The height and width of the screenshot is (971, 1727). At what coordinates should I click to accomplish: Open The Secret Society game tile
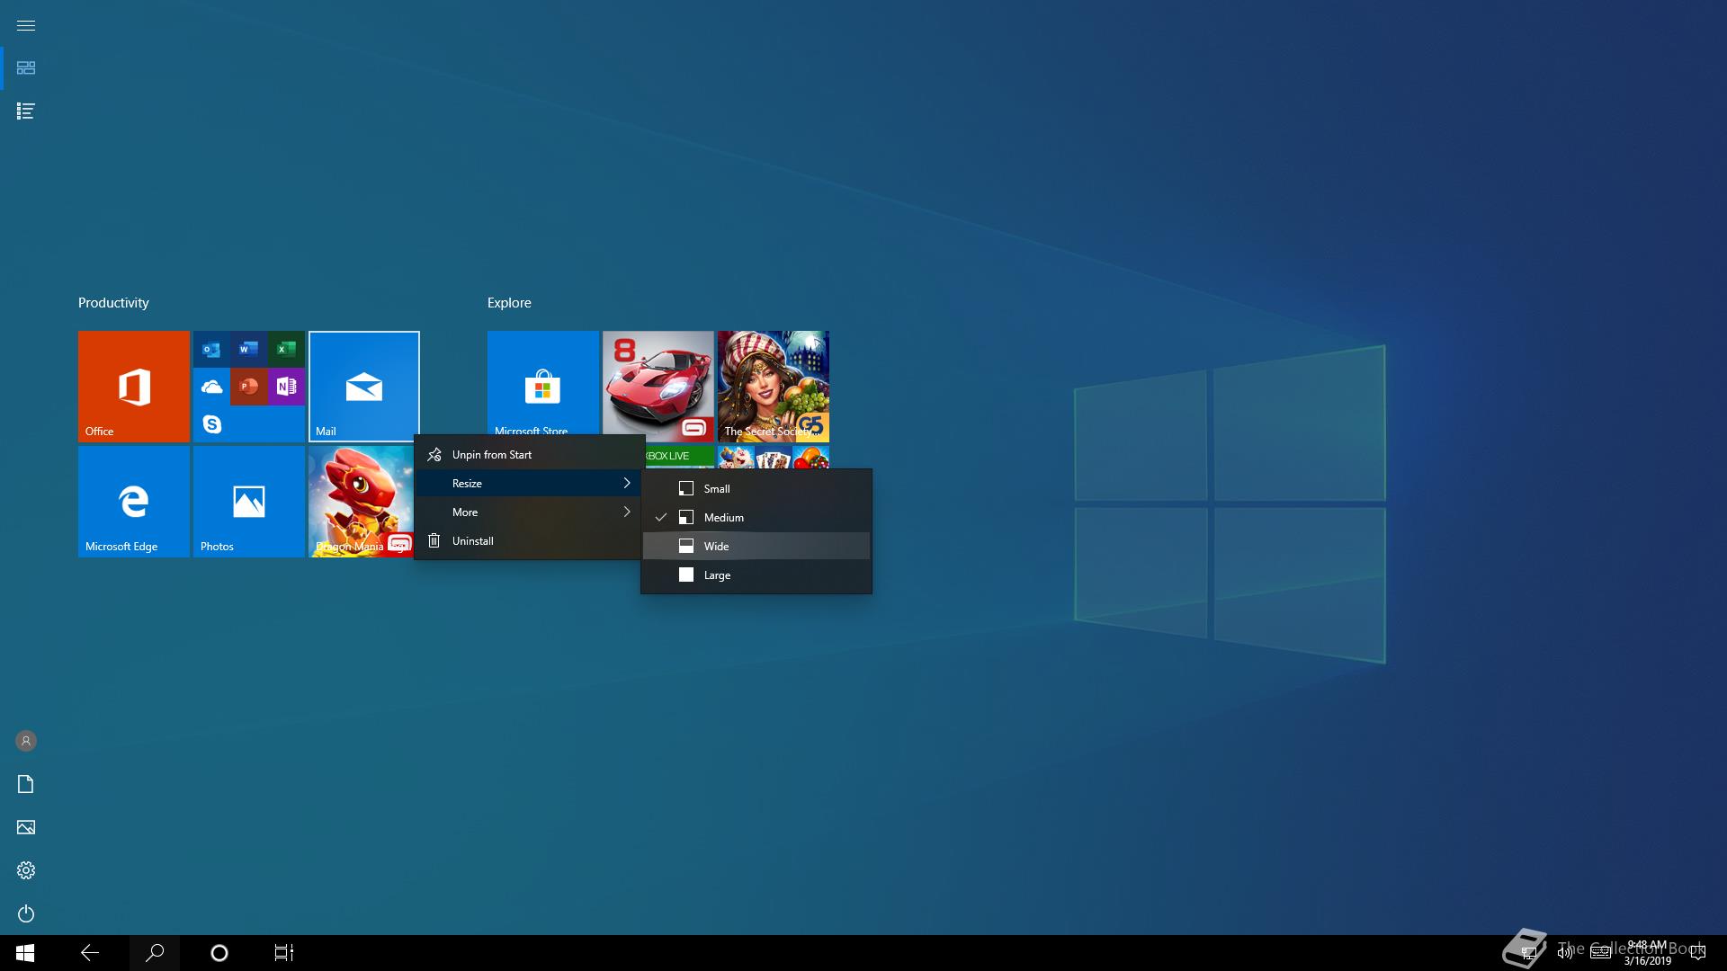point(774,387)
